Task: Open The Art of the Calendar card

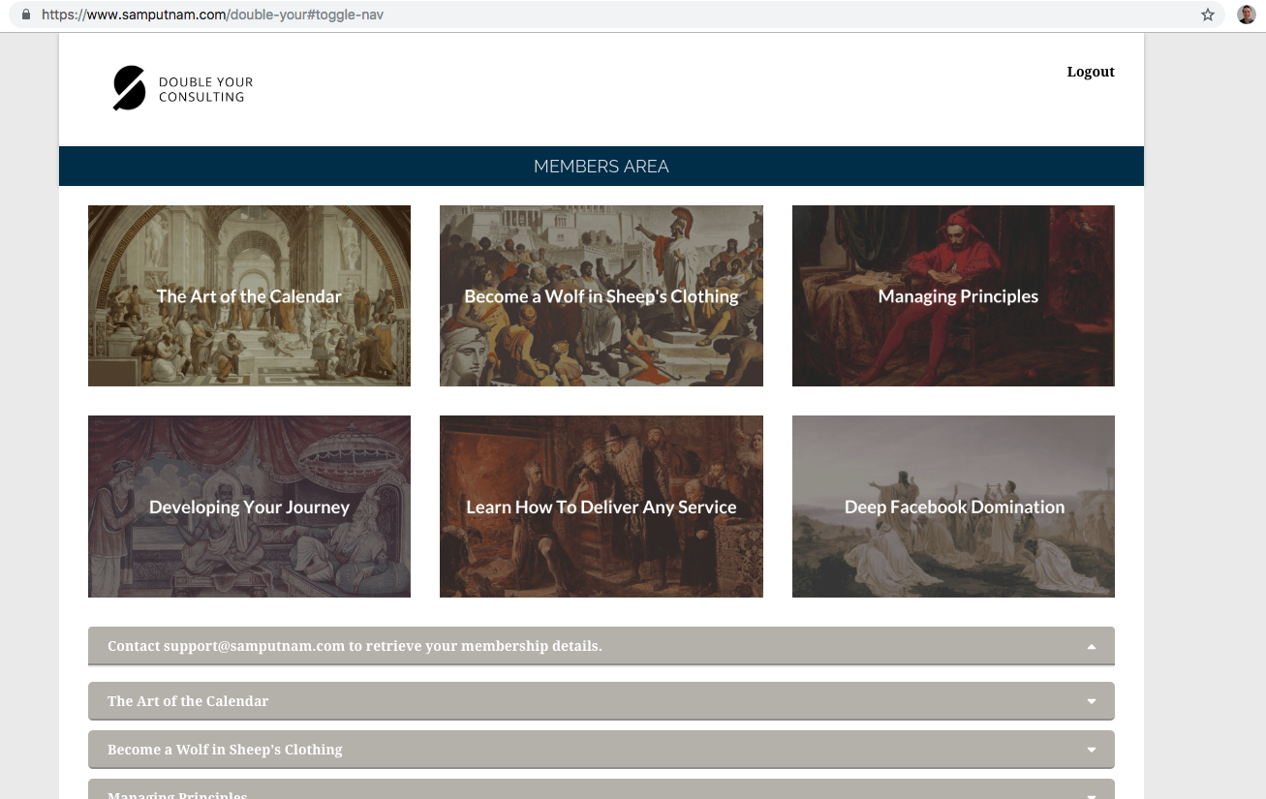Action: [x=249, y=295]
